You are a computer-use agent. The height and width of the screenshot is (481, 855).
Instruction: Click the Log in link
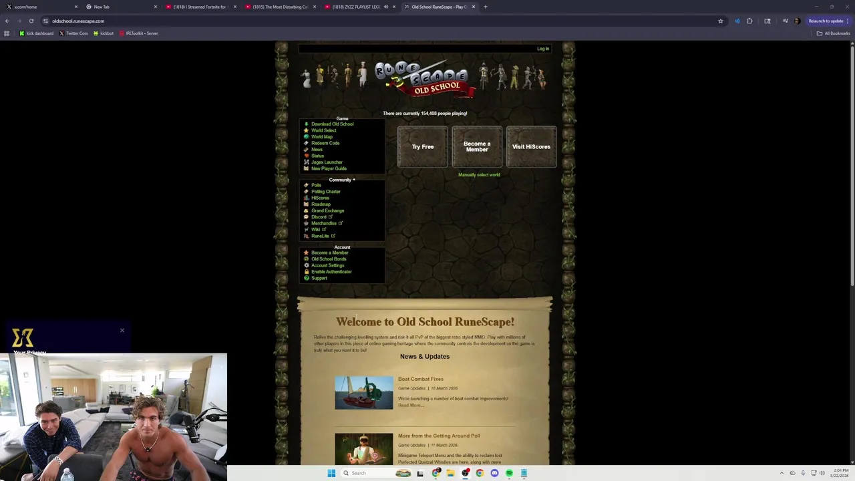(x=543, y=49)
